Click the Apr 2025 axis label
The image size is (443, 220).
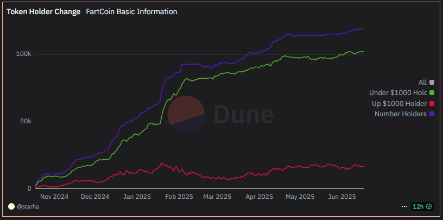click(259, 197)
